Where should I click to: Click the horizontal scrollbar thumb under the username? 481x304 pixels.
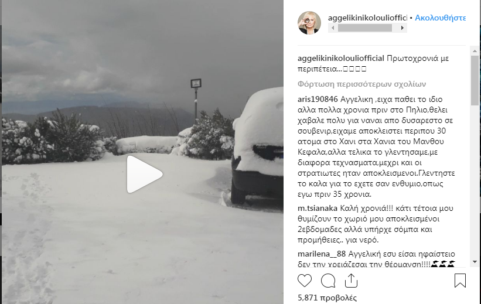pyautogui.click(x=365, y=28)
